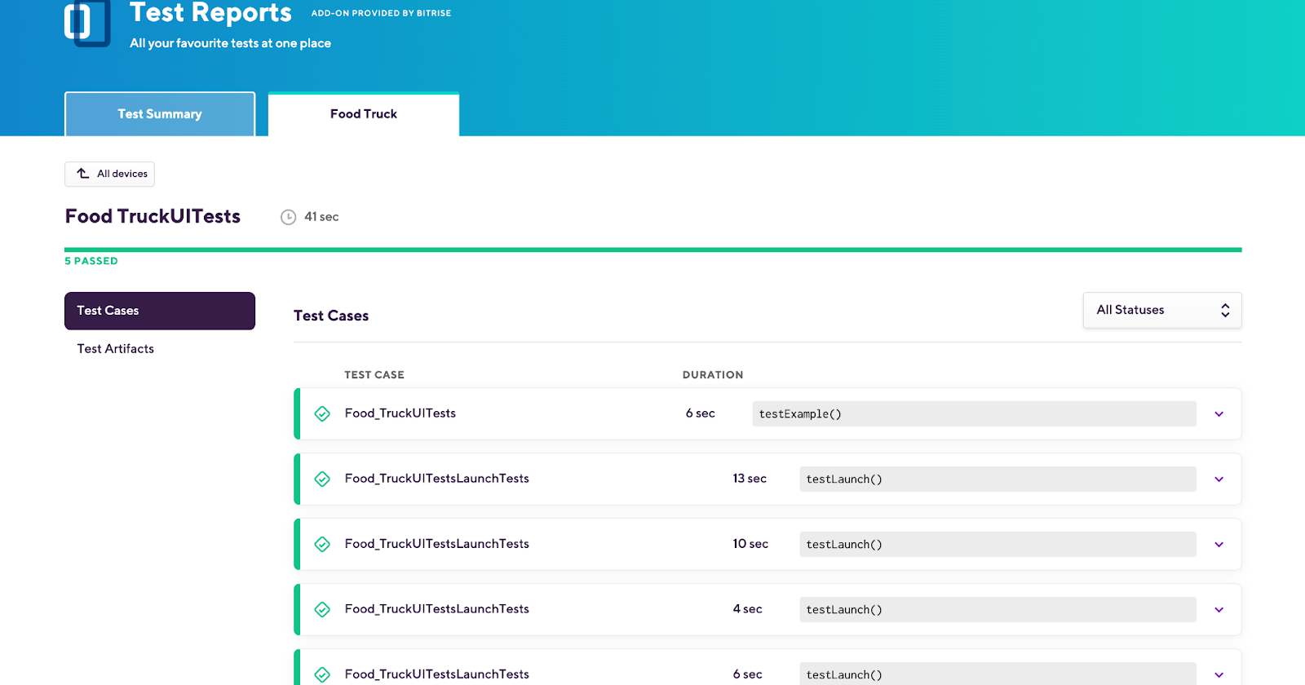Open Test Artifacts in the sidebar
1305x685 pixels.
[116, 349]
